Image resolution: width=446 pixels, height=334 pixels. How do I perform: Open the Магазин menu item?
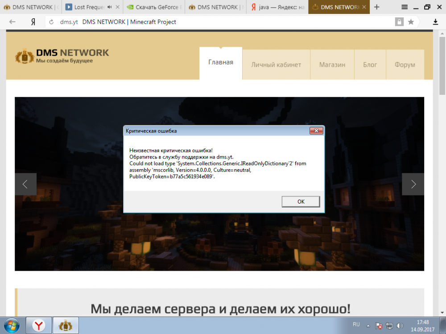pos(332,65)
